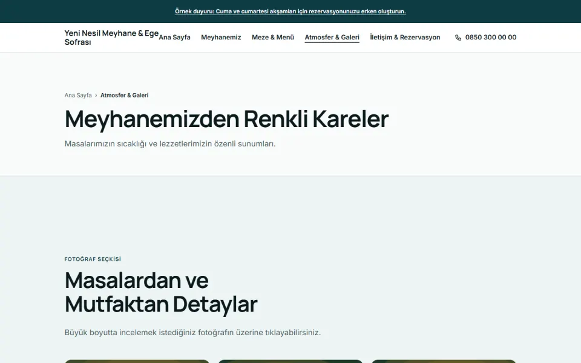Click the heading Meyhanemizden Renkli Kareler

click(x=226, y=119)
